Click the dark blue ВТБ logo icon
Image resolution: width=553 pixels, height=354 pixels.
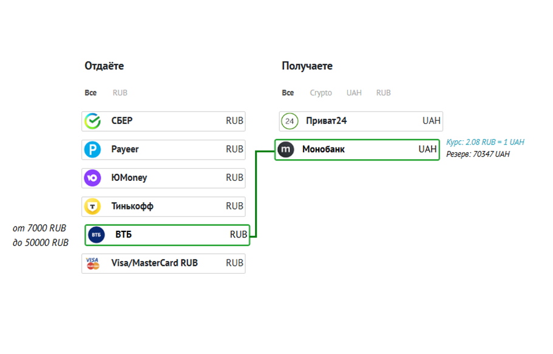coord(97,234)
